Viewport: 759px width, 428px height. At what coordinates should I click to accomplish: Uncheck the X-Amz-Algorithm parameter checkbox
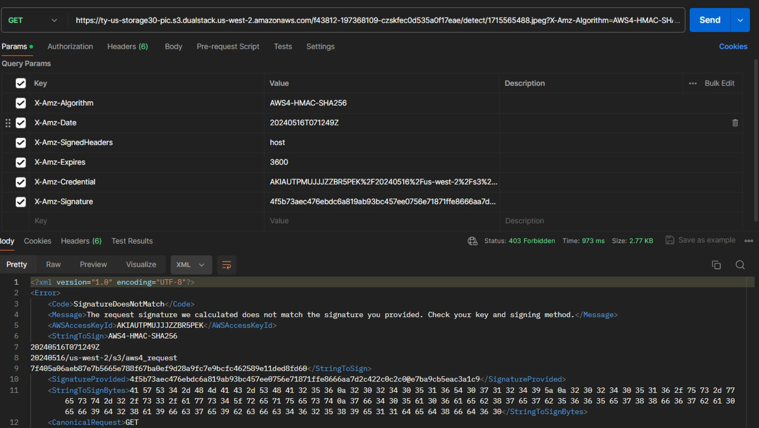tap(21, 103)
